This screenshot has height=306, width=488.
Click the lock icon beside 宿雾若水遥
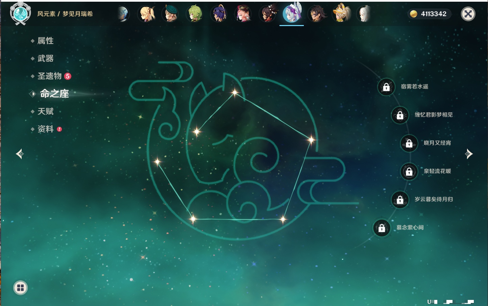[x=386, y=87]
